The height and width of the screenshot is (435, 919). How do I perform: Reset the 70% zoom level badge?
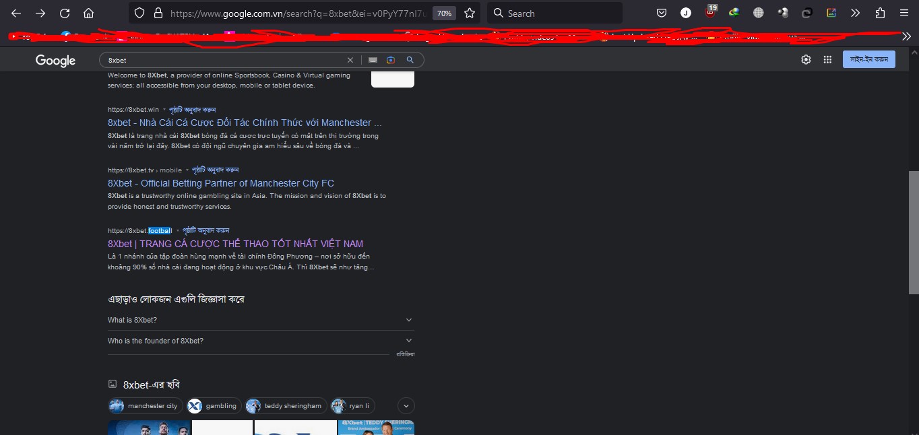tap(443, 13)
